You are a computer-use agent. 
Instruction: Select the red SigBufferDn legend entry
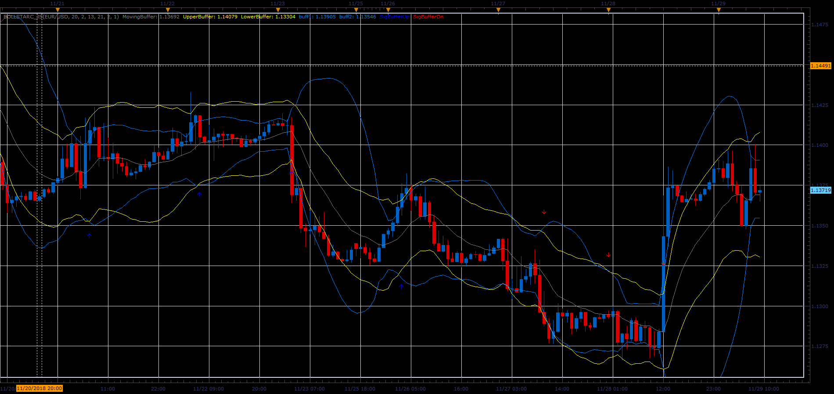point(428,17)
